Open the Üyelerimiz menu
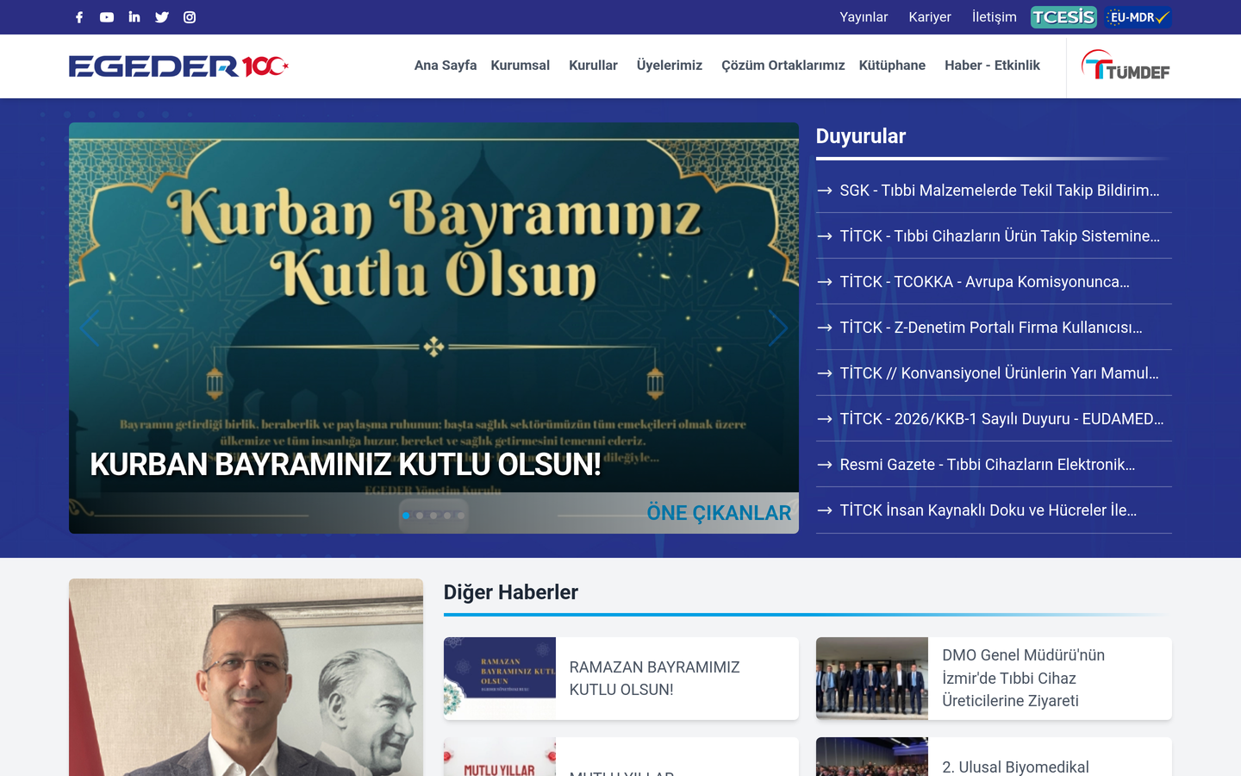 click(670, 66)
